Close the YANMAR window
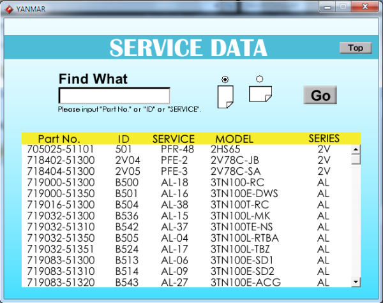 (365, 6)
